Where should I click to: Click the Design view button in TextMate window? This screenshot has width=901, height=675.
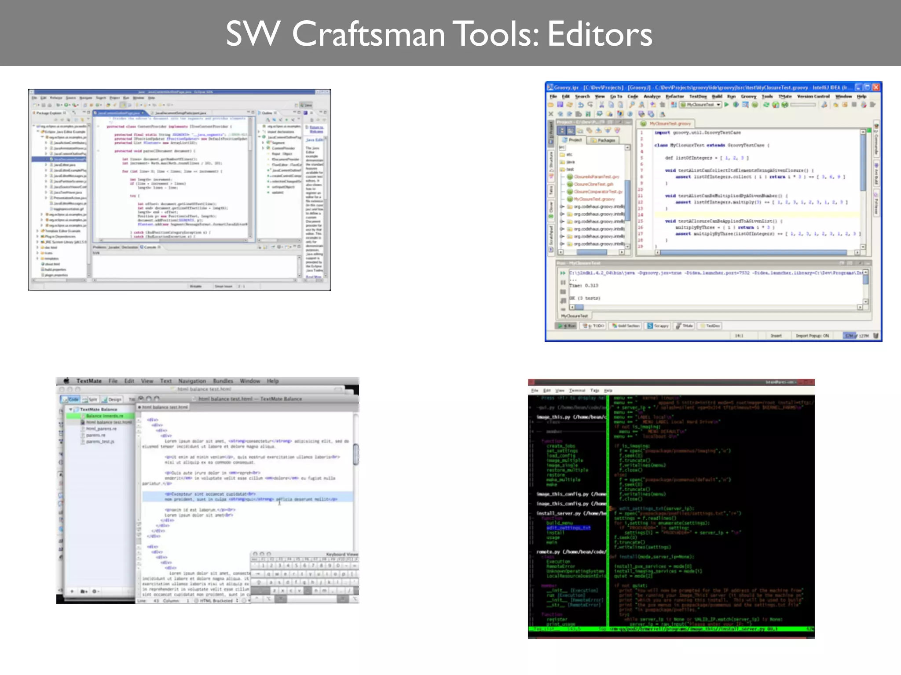tap(112, 399)
